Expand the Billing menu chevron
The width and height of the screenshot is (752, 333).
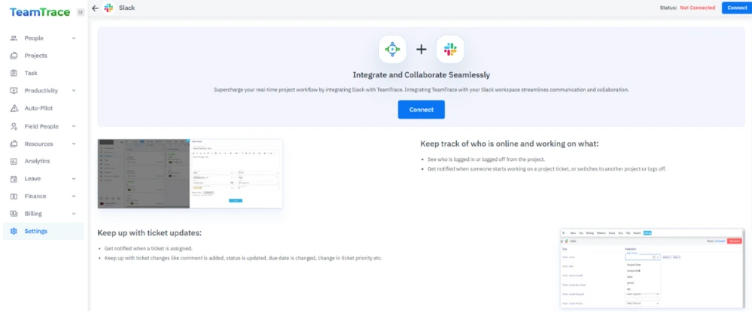tap(74, 213)
